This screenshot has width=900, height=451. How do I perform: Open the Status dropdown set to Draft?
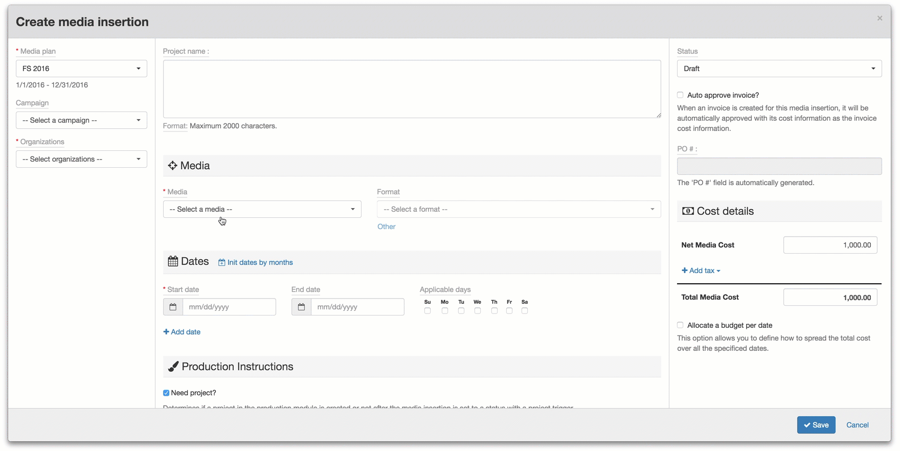click(x=779, y=69)
